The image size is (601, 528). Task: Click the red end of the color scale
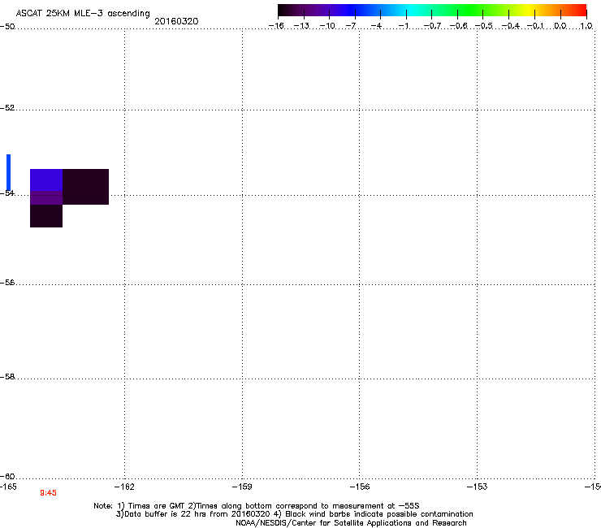(579, 11)
